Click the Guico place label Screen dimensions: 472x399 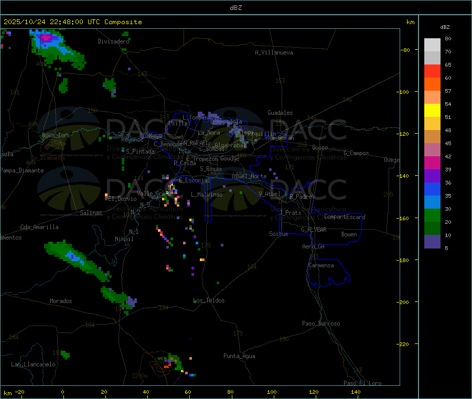320,147
